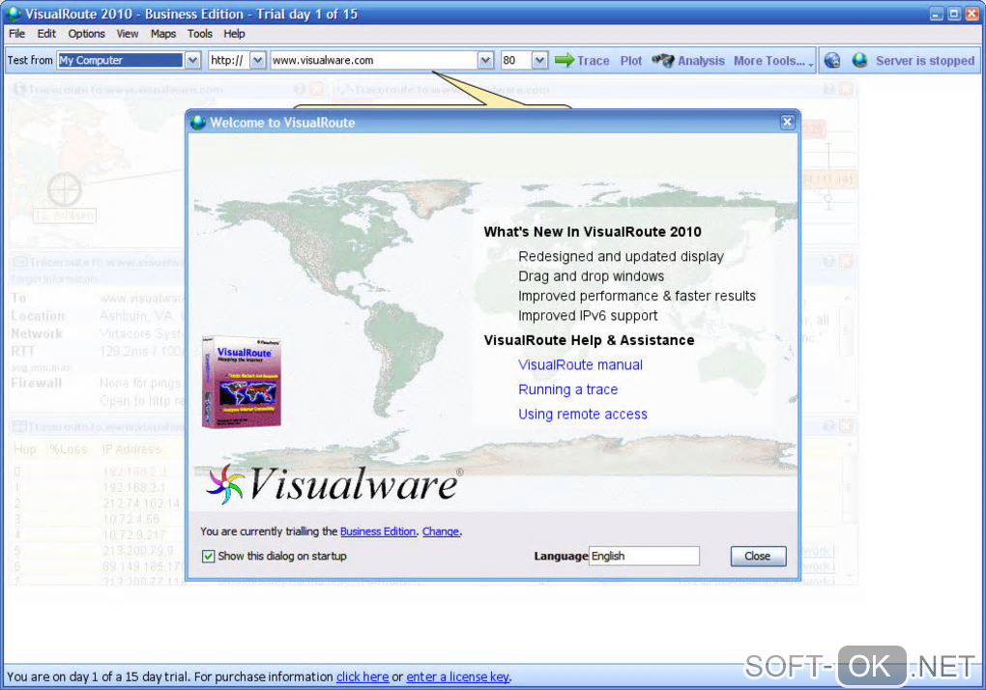Click the My Computer field
This screenshot has height=690, width=986.
pyautogui.click(x=121, y=60)
